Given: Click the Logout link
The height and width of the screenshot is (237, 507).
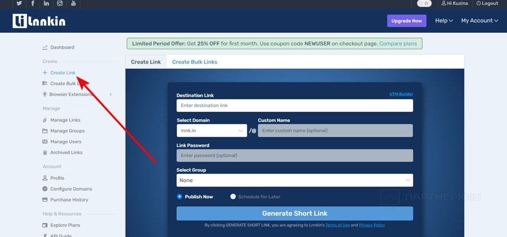Looking at the screenshot, I should [x=487, y=3].
